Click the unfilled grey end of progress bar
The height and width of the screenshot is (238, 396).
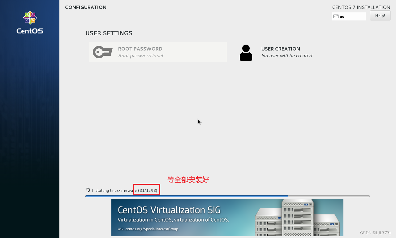pyautogui.click(x=329, y=196)
